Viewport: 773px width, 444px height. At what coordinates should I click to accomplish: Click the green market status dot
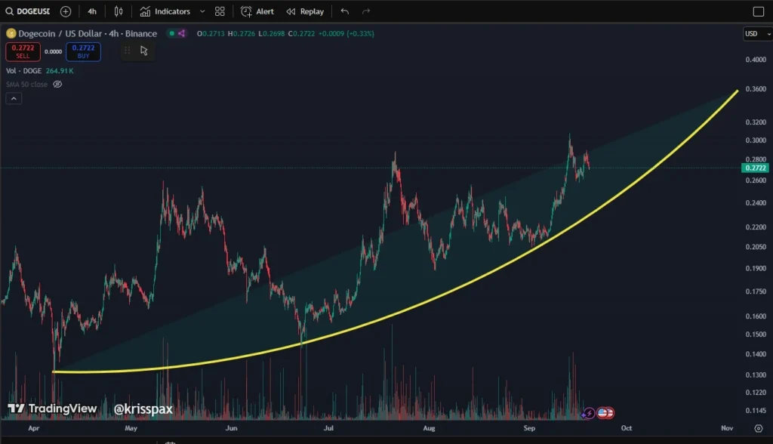171,33
